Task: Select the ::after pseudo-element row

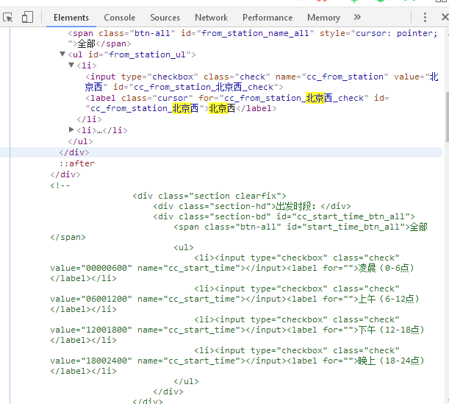Action: click(x=76, y=163)
